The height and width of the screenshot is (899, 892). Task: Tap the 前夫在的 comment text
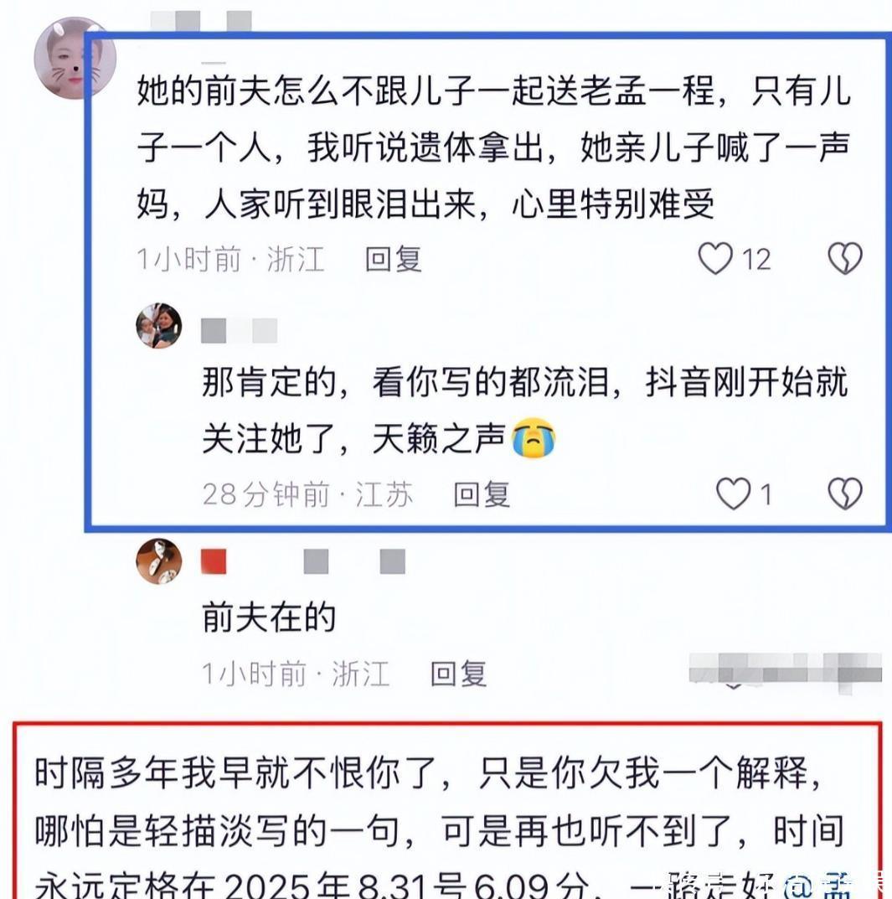point(269,617)
